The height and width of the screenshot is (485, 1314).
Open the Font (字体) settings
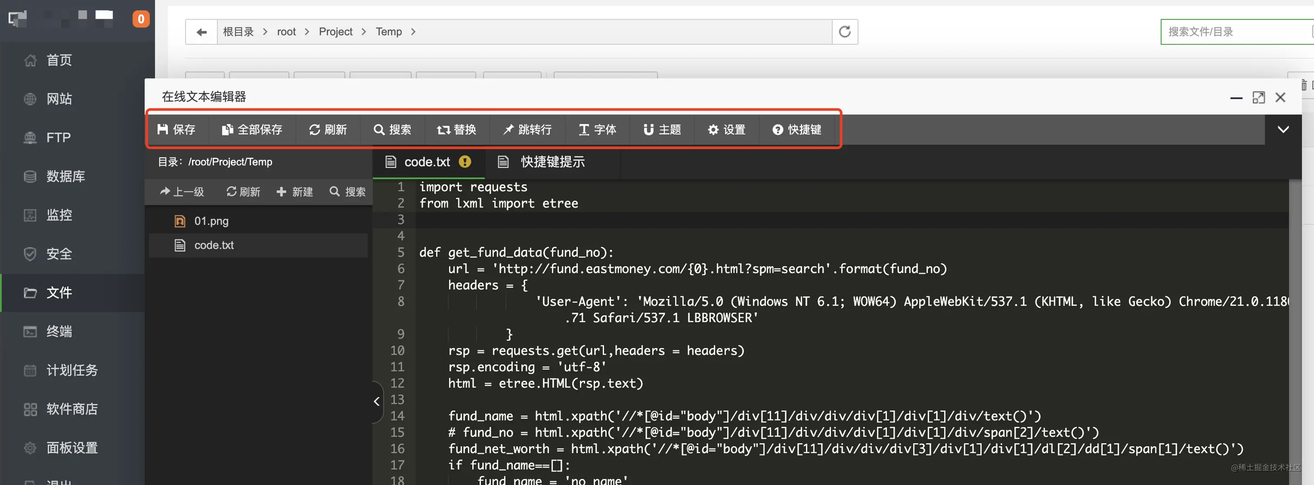click(x=597, y=130)
